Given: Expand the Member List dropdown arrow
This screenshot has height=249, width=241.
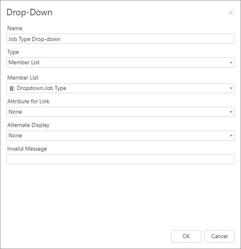Looking at the screenshot, I should click(x=231, y=88).
